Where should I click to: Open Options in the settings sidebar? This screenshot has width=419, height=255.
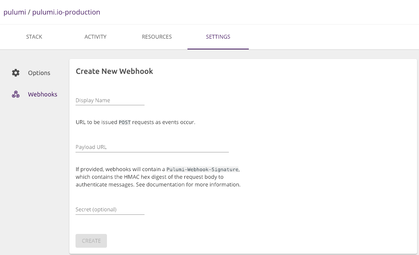coord(39,73)
